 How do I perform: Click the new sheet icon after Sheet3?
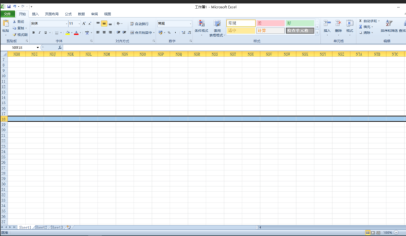click(69, 227)
